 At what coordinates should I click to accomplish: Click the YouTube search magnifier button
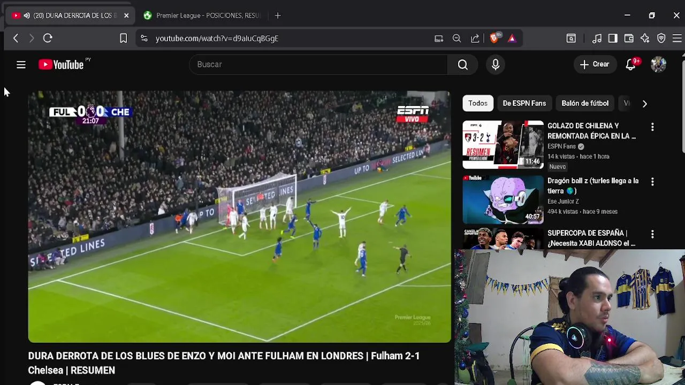point(463,65)
